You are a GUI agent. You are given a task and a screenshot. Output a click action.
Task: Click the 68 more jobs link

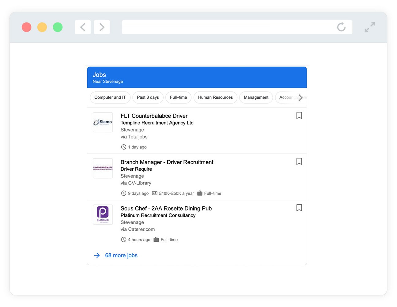(121, 256)
